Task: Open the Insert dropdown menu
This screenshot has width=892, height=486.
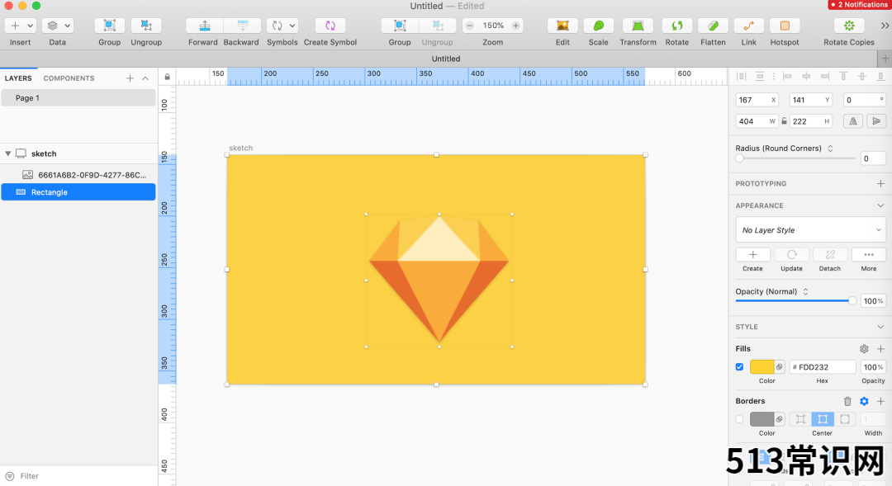Action: coord(20,26)
